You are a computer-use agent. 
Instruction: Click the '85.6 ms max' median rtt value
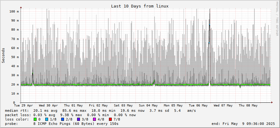pos(74,111)
